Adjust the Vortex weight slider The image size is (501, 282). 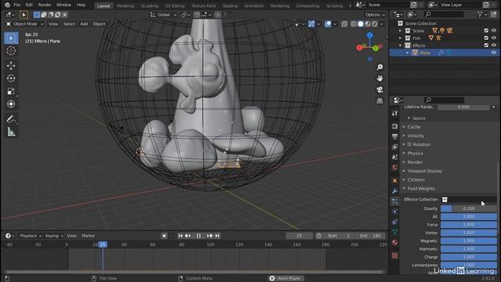(469, 233)
